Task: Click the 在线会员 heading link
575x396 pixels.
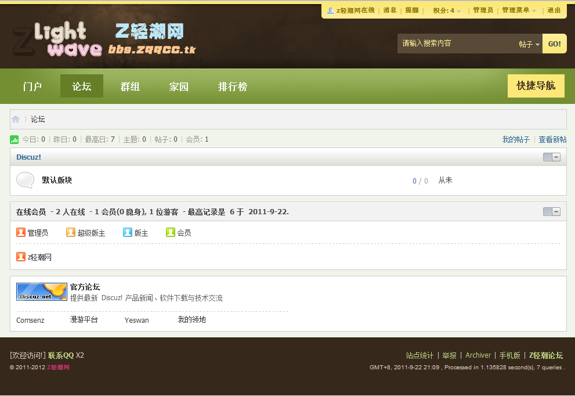Action: pos(31,212)
